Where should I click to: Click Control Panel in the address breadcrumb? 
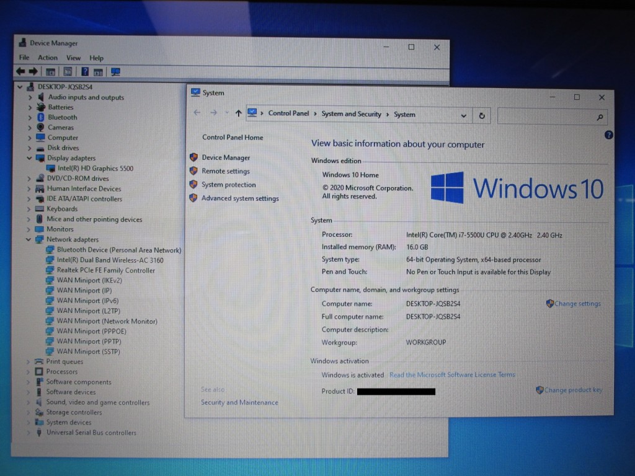click(289, 113)
